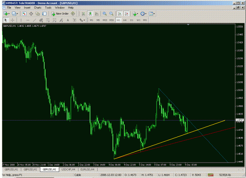Pick the trendline drawing tool

point(35,20)
